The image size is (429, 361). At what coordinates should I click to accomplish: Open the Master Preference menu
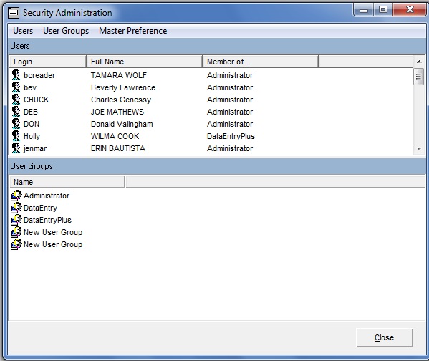pyautogui.click(x=133, y=31)
